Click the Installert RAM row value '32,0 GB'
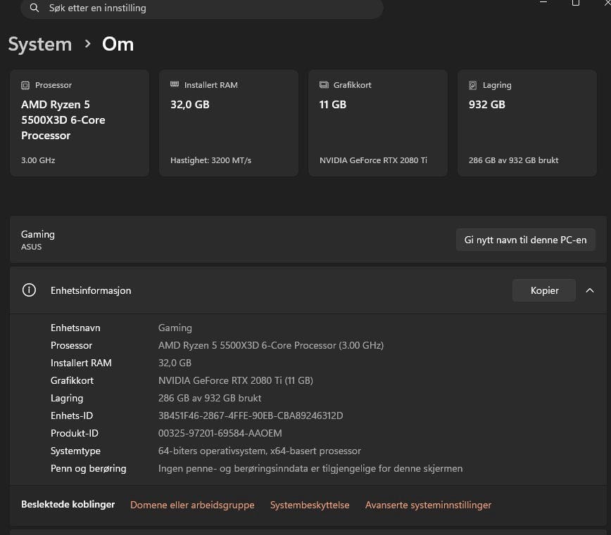Image resolution: width=611 pixels, height=535 pixels. (x=175, y=363)
